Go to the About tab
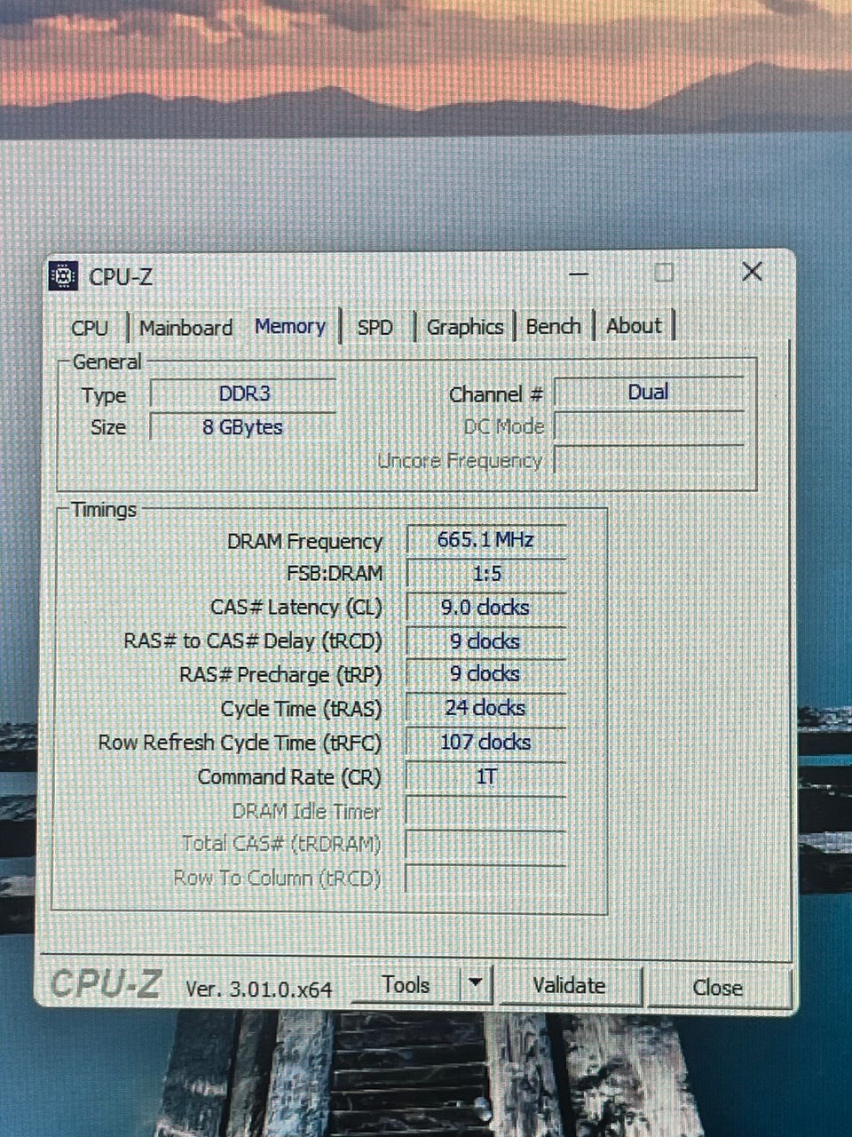The image size is (852, 1137). point(634,326)
